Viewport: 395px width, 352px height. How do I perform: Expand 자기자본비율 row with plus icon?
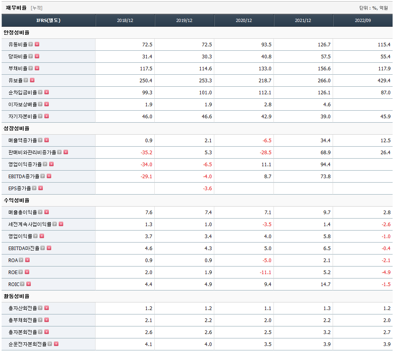[47, 116]
